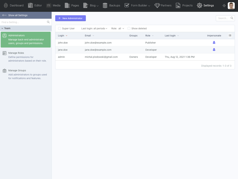Click the Projects image icon
This screenshot has height=179, width=238.
(178, 5)
